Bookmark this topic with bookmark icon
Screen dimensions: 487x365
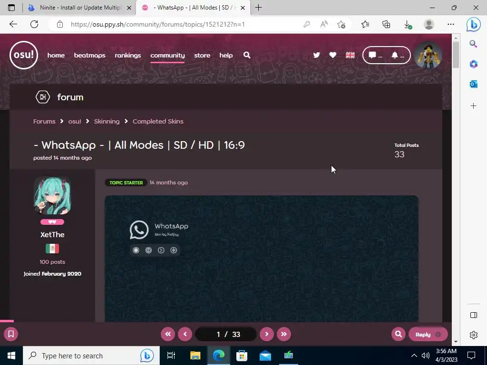tap(11, 334)
